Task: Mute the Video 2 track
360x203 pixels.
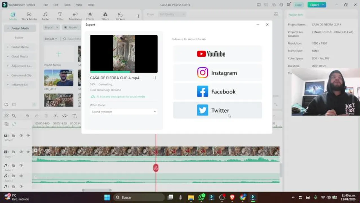Action: point(21,136)
